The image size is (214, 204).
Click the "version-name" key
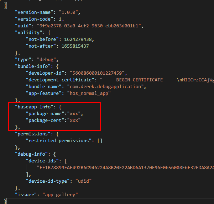[34, 12]
